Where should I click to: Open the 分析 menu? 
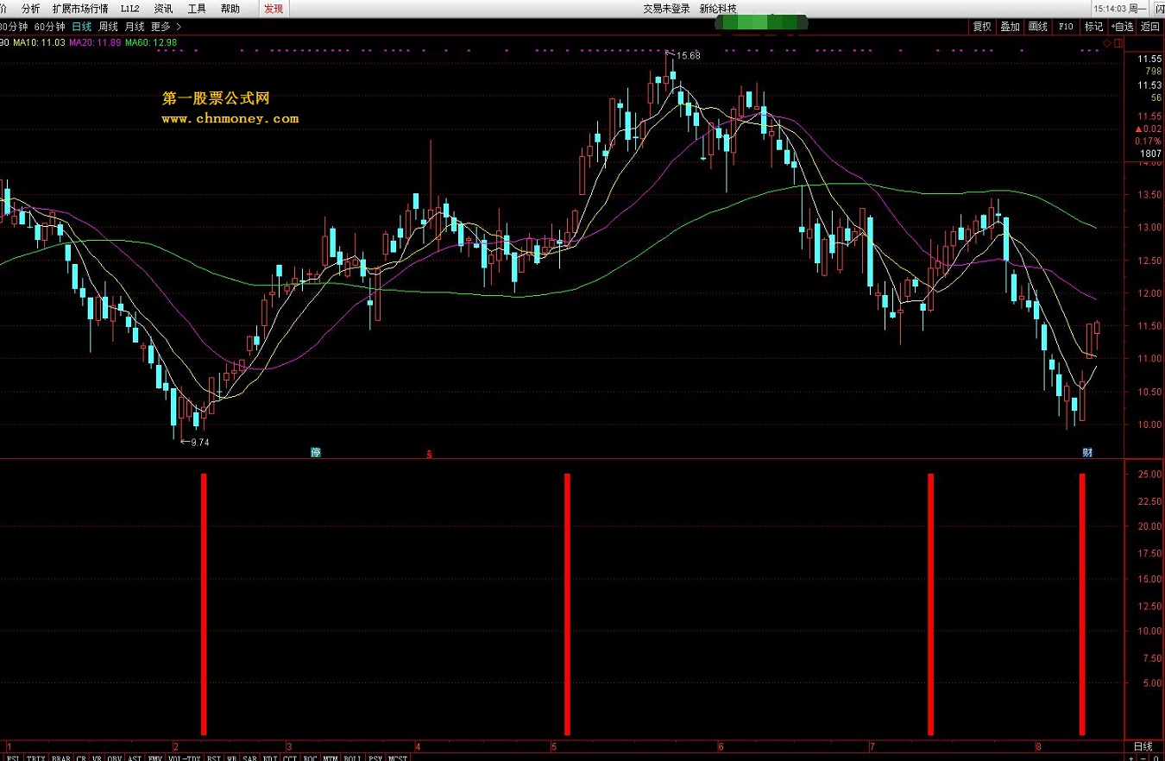click(30, 9)
